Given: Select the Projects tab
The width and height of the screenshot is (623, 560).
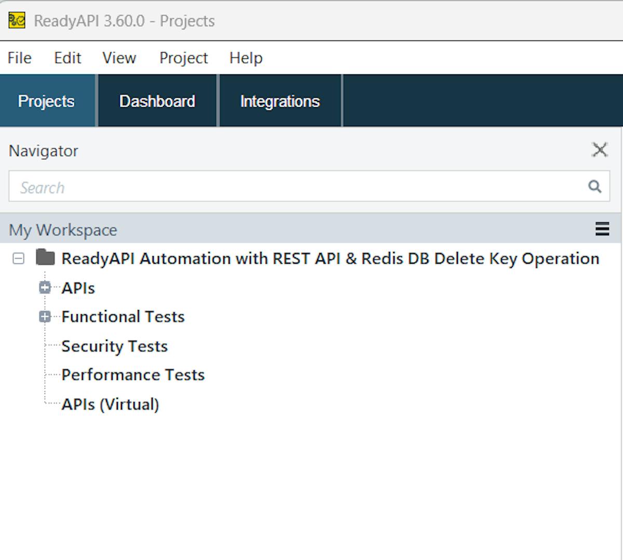Looking at the screenshot, I should 46,101.
